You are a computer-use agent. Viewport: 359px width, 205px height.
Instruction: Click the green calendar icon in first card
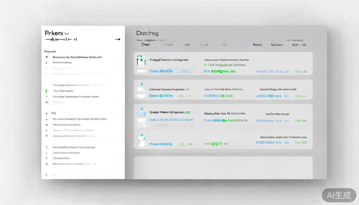tap(141, 61)
